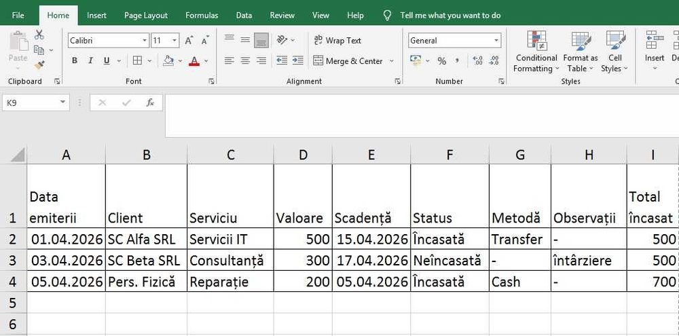The height and width of the screenshot is (336, 679).
Task: Apply Percent Style icon
Action: (442, 61)
